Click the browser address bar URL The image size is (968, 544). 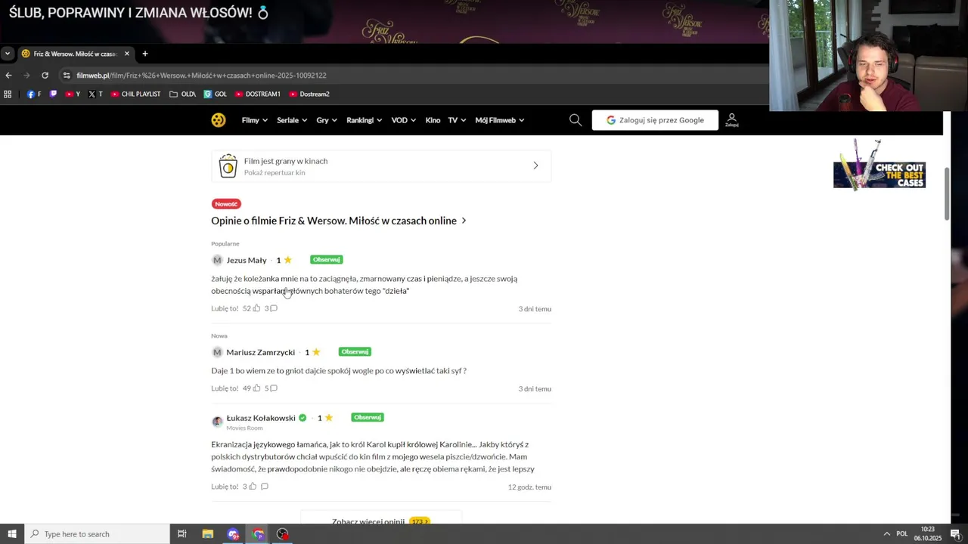(201, 76)
